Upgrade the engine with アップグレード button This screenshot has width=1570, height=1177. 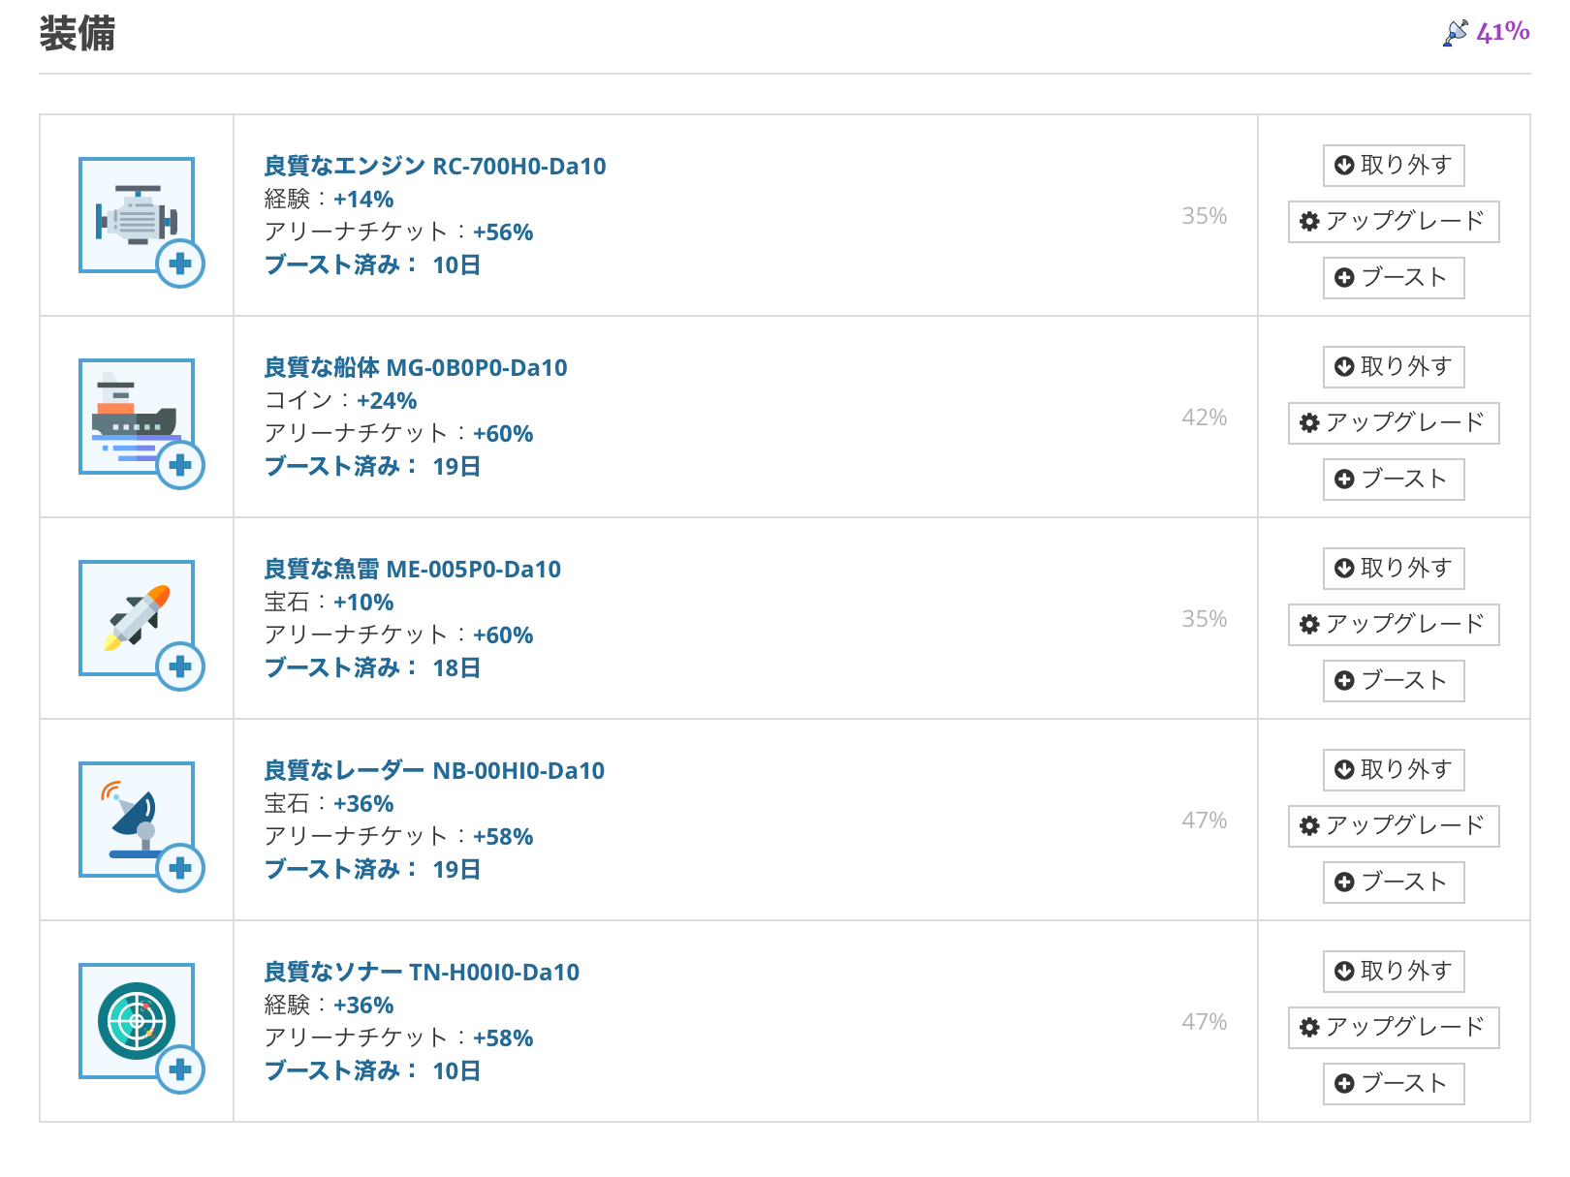[x=1394, y=222]
